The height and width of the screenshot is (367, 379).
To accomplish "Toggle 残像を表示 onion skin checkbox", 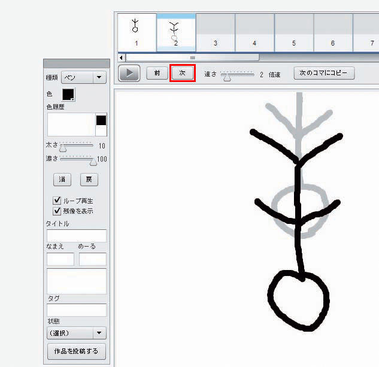I will (x=57, y=211).
